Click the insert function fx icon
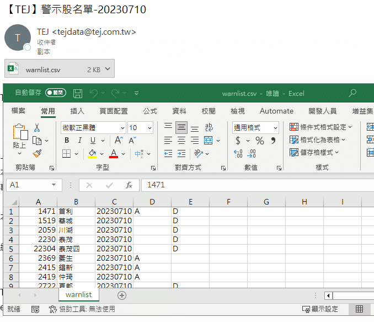Screen dimensions: 374x323 coord(129,185)
